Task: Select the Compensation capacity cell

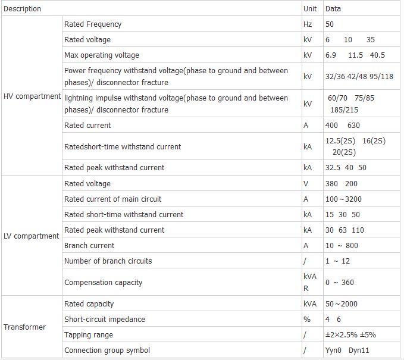Action: click(104, 283)
